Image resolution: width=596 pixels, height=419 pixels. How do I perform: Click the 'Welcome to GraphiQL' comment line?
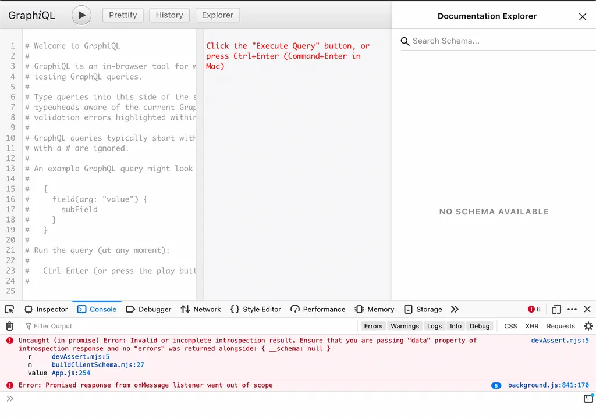72,46
